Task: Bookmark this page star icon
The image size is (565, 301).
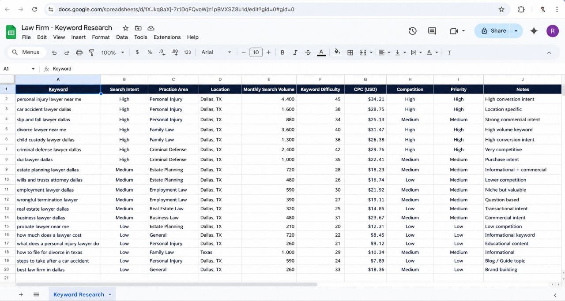Action: coord(501,9)
